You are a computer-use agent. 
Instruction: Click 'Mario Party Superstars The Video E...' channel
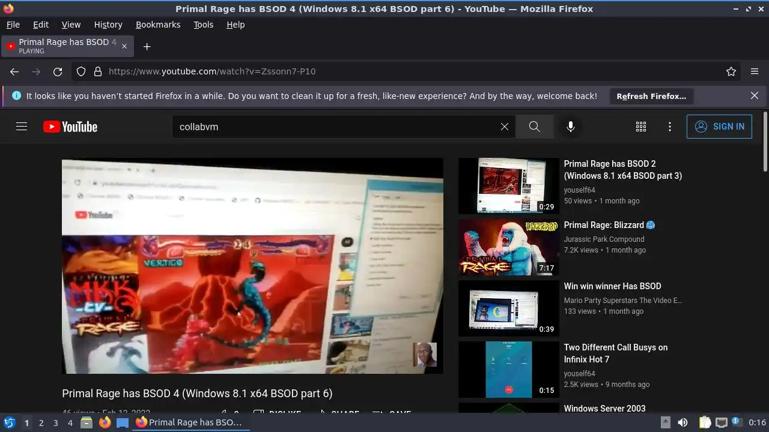623,300
